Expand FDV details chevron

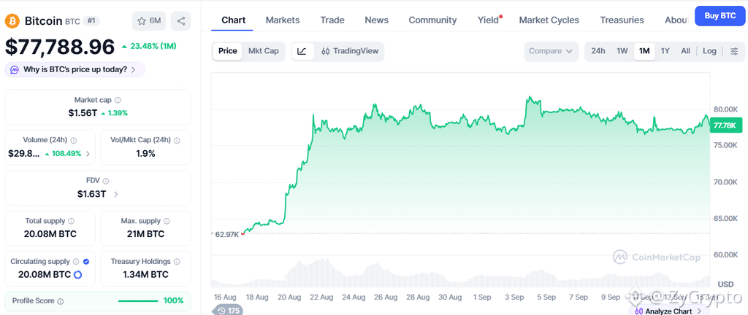pyautogui.click(x=116, y=194)
